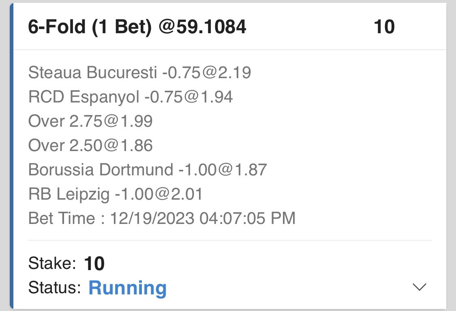
Task: Click the blue Running status link
Action: coord(127,288)
